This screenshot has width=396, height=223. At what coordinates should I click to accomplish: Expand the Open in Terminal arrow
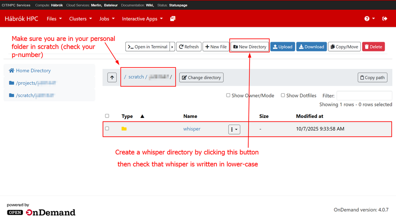click(172, 47)
